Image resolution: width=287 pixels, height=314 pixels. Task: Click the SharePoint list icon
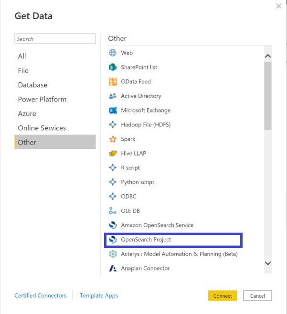(x=113, y=67)
